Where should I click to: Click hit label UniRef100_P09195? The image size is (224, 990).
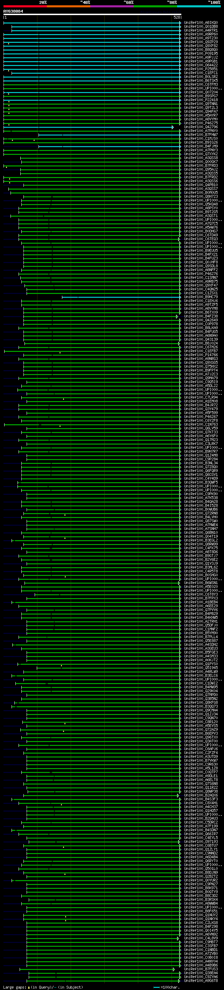[x=201, y=53]
